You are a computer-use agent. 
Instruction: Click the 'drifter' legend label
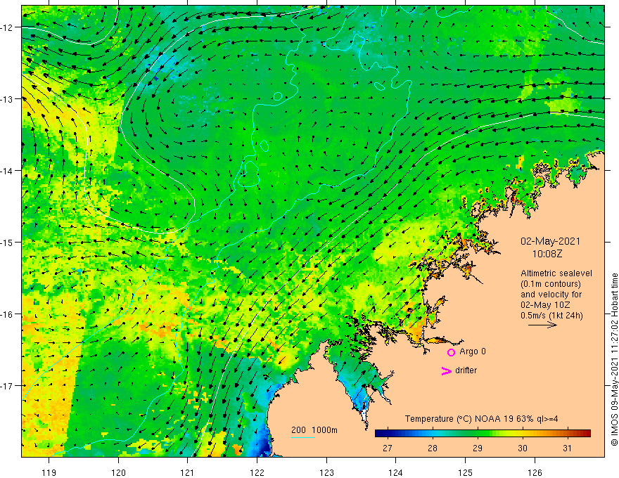coord(466,370)
